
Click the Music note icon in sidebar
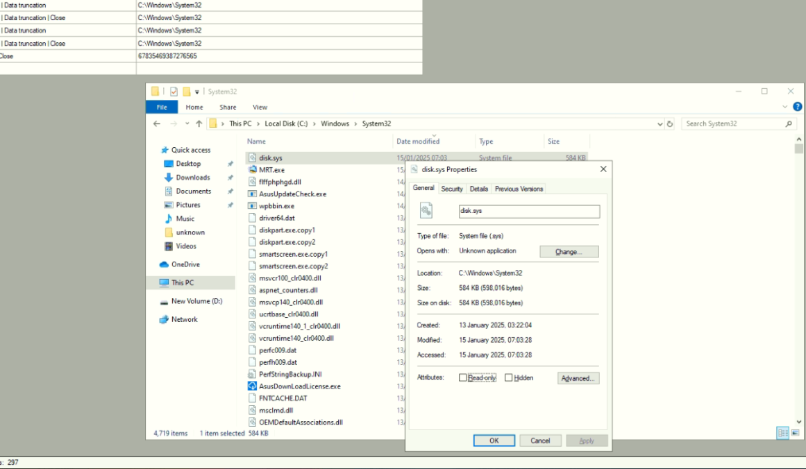(168, 219)
